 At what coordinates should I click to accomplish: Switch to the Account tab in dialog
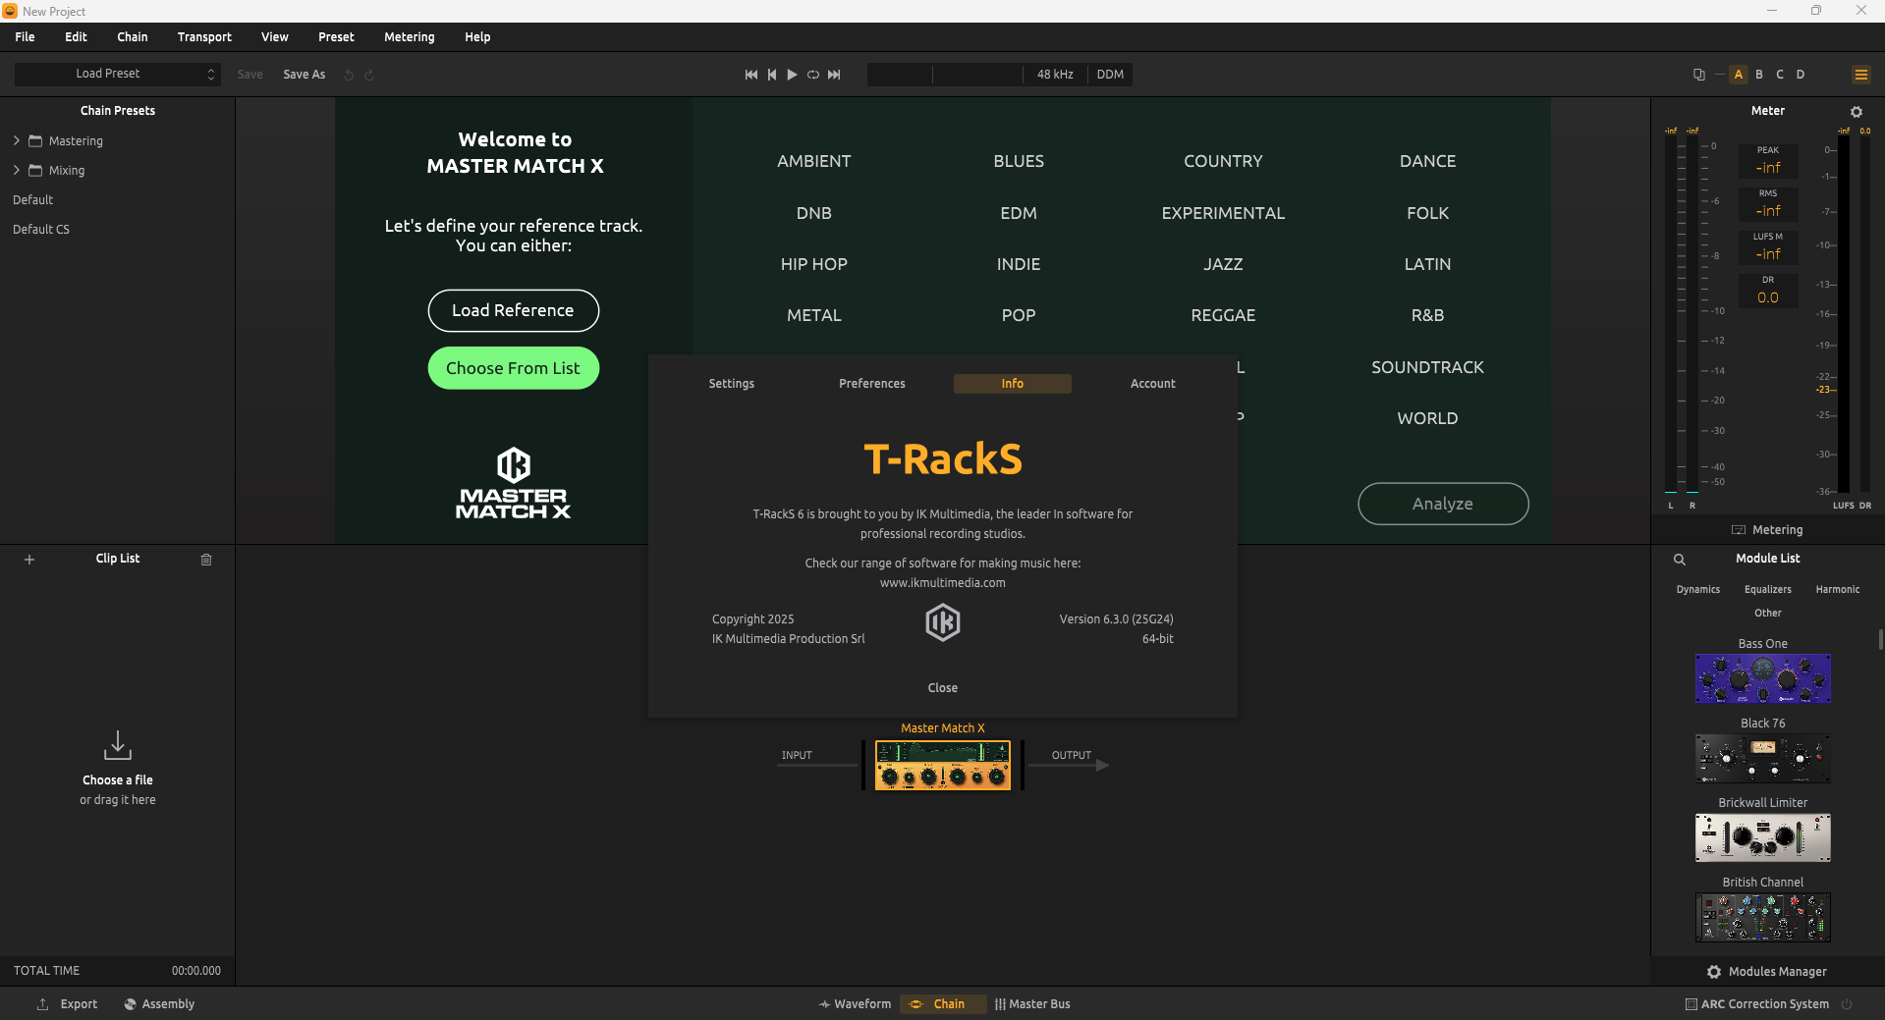point(1153,384)
